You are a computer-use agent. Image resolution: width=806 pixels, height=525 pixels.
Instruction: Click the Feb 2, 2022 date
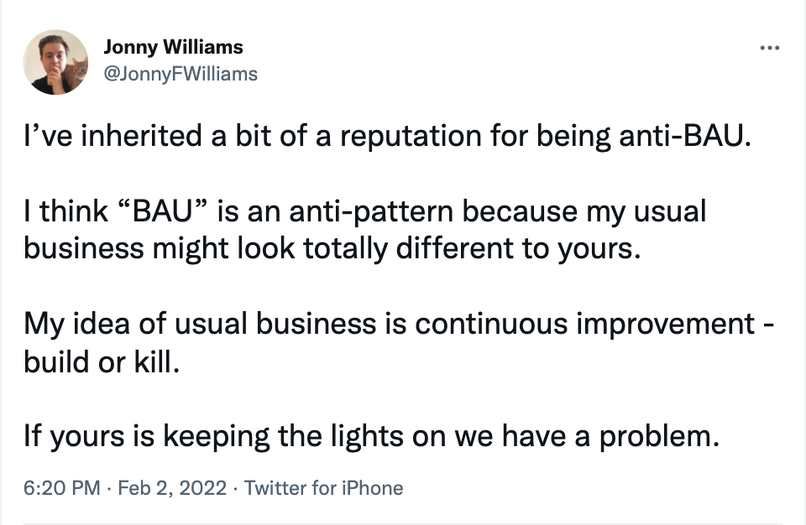[172, 488]
